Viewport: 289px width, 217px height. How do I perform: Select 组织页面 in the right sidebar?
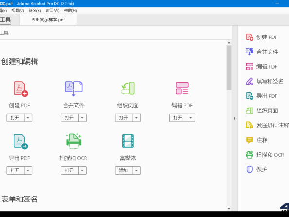(x=262, y=110)
